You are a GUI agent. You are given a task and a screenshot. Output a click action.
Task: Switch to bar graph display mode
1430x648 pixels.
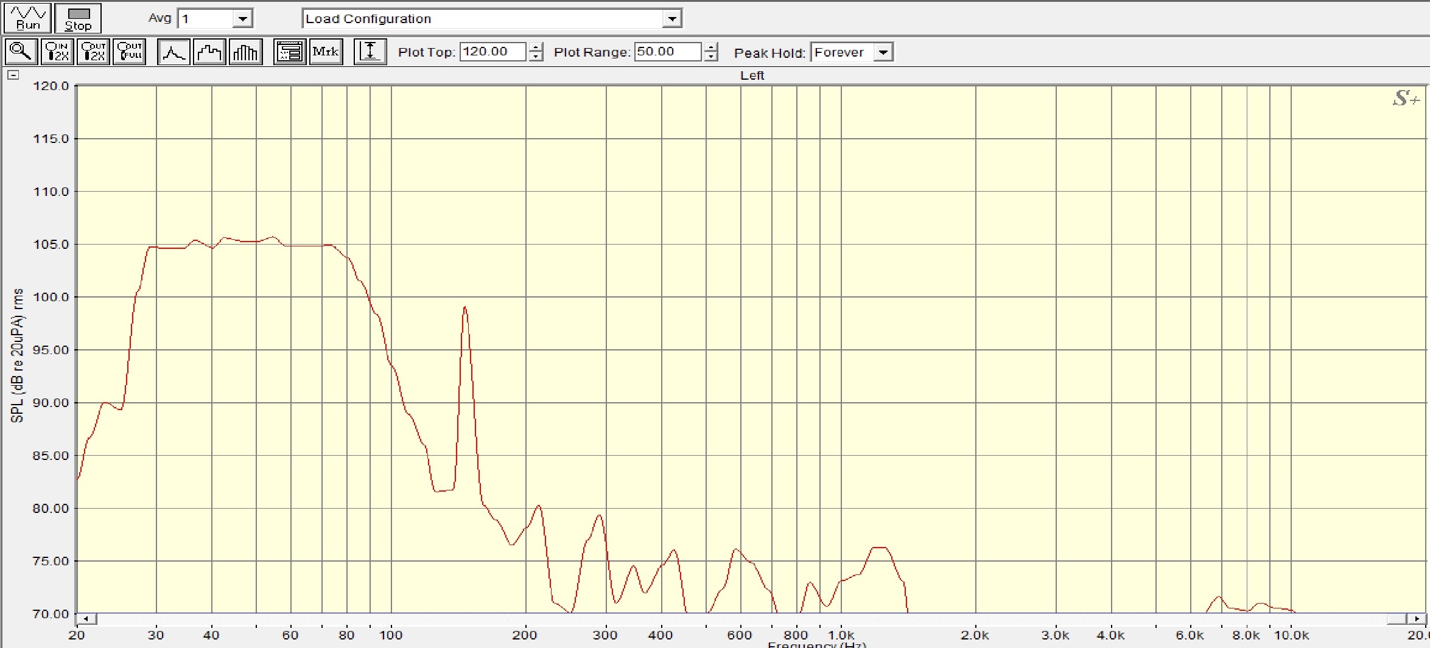[245, 52]
